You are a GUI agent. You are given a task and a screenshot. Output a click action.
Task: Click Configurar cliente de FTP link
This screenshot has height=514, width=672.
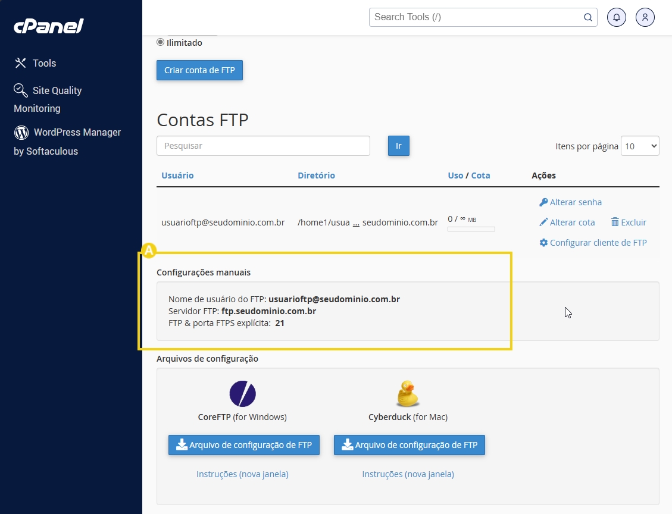[598, 243]
